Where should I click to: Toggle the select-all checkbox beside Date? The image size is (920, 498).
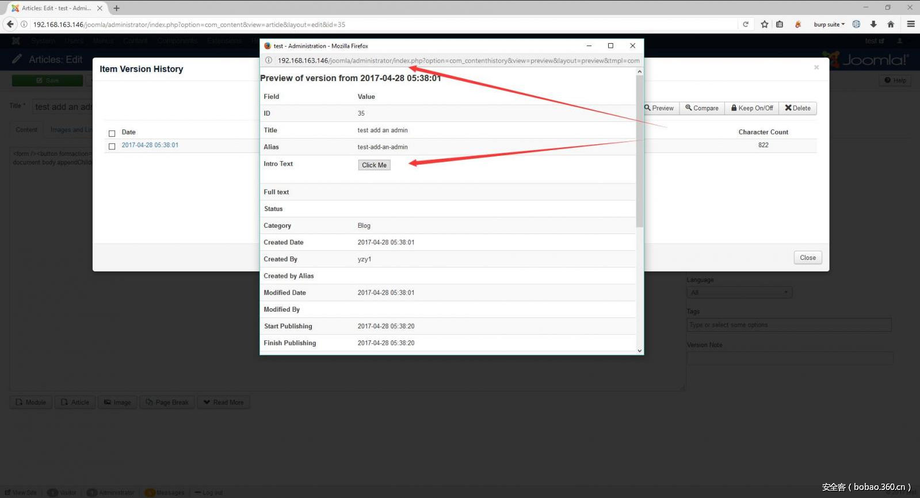coord(112,133)
